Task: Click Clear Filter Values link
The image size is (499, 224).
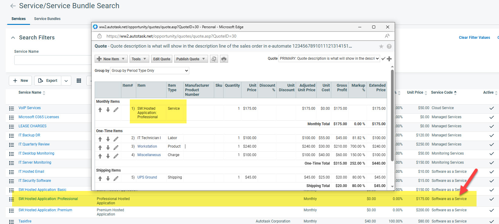Action: (x=474, y=38)
